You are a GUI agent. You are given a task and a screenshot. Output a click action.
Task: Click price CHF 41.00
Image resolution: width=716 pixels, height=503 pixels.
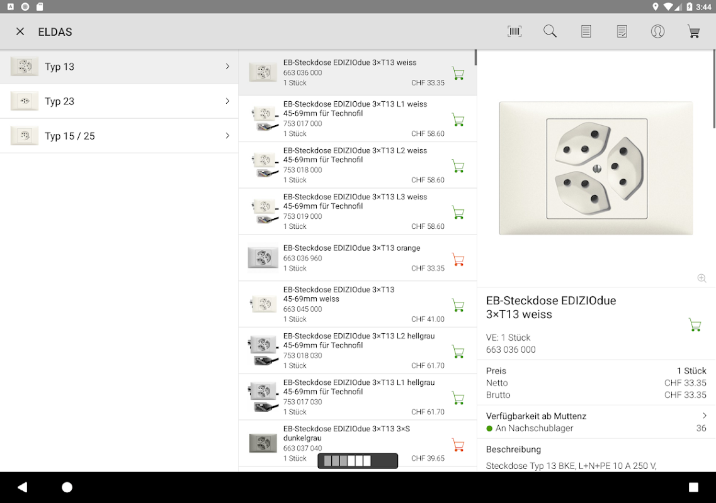(428, 319)
